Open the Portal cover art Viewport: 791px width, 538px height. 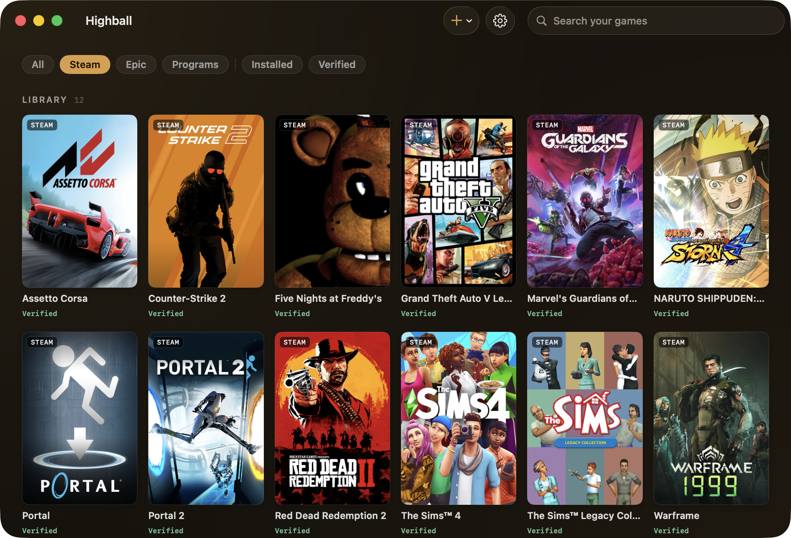point(79,418)
